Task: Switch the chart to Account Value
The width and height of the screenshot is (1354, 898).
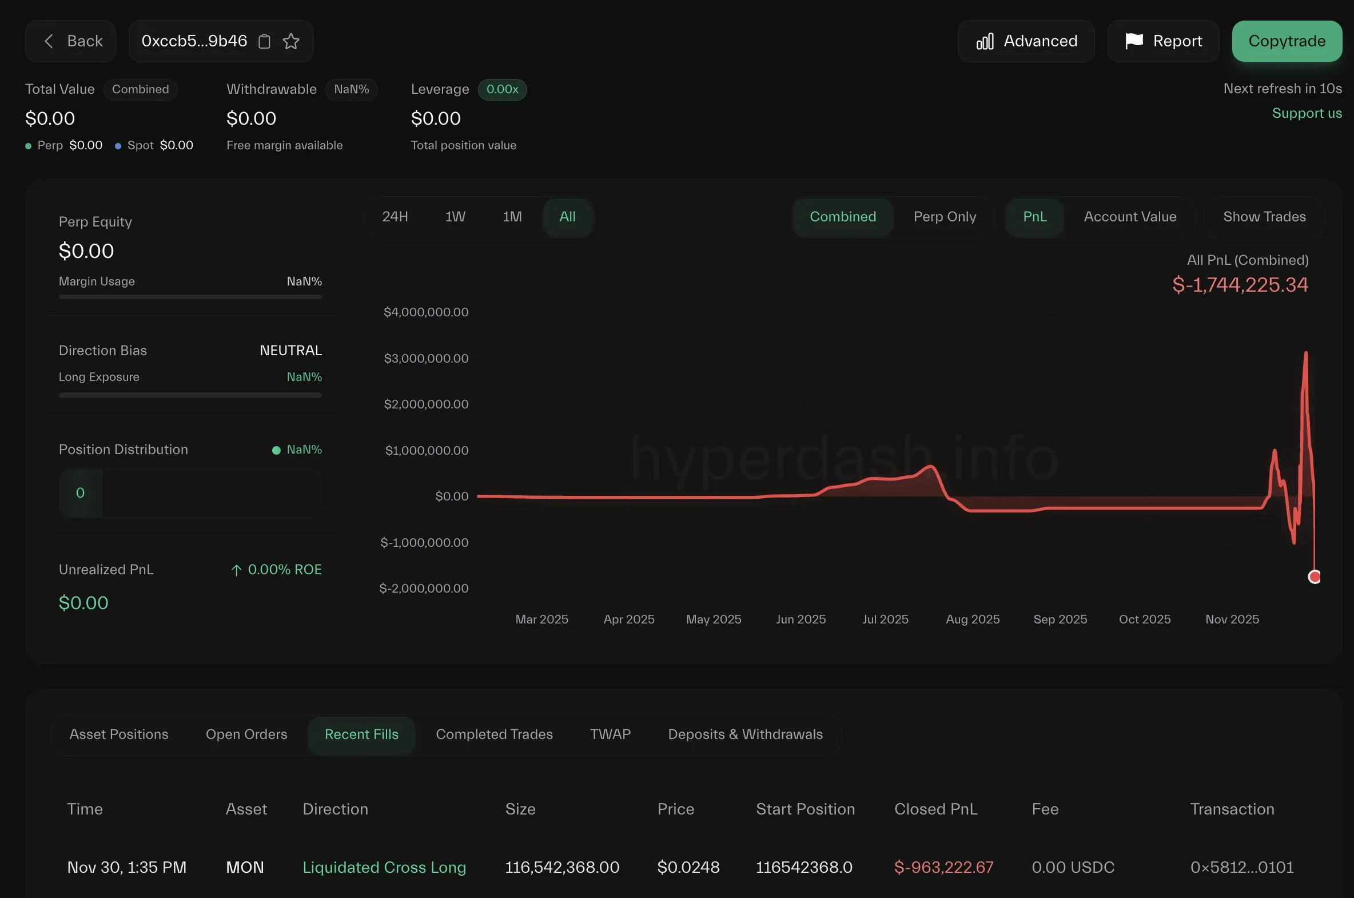Action: click(1130, 217)
